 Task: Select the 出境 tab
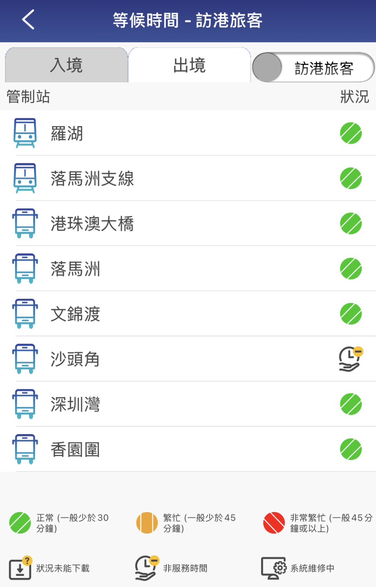point(189,65)
